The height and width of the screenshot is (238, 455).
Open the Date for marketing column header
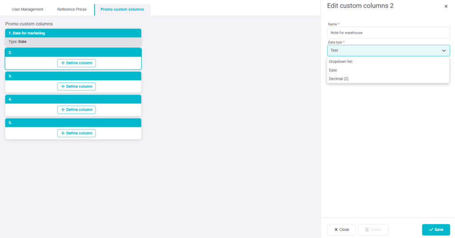(73, 33)
